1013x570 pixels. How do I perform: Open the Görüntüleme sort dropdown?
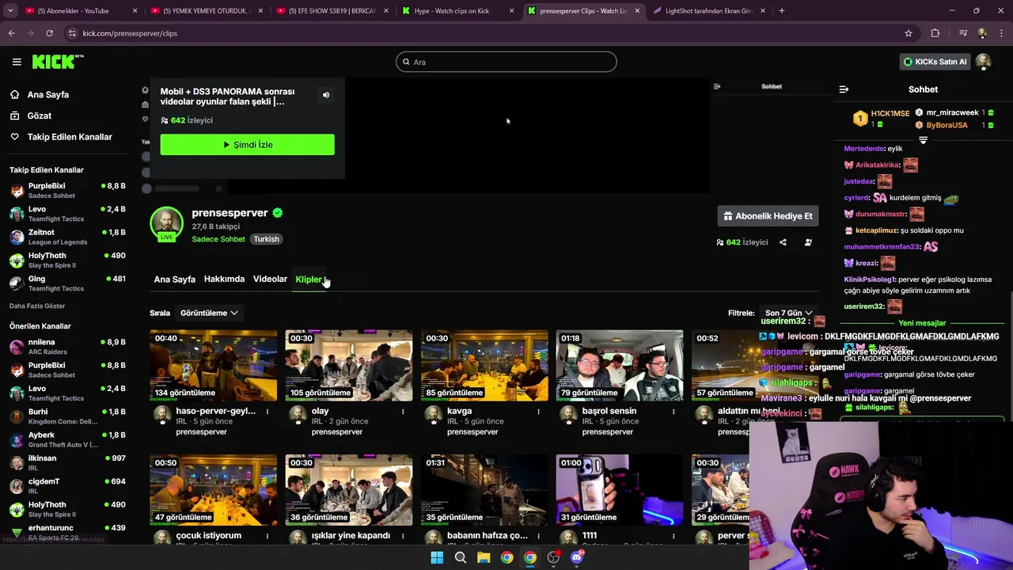[x=209, y=313]
